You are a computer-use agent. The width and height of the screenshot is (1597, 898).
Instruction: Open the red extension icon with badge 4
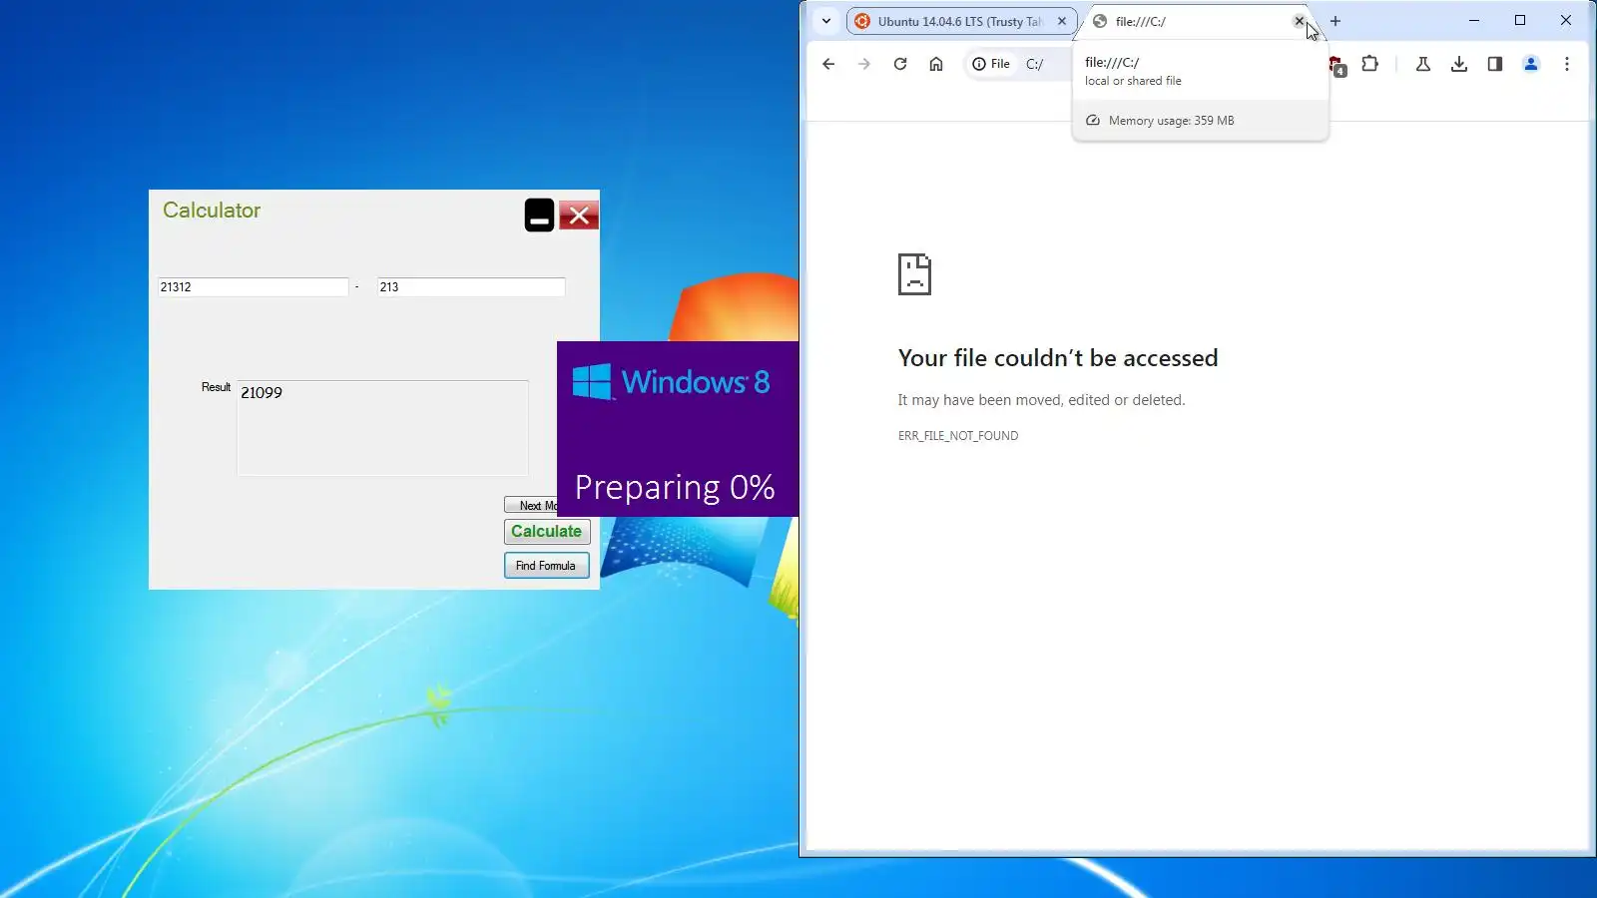1336,66
